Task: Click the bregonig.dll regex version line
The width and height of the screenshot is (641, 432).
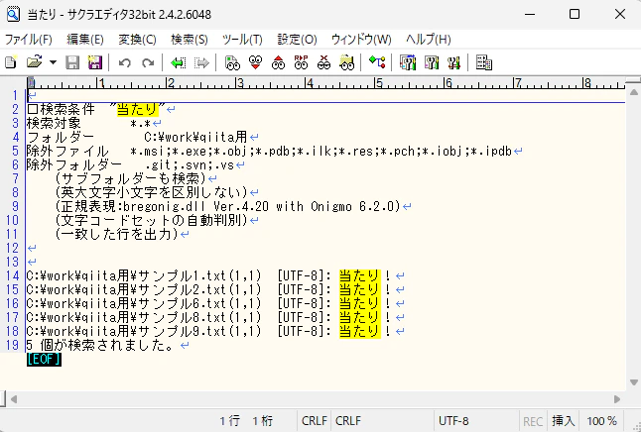Action: [x=227, y=207]
